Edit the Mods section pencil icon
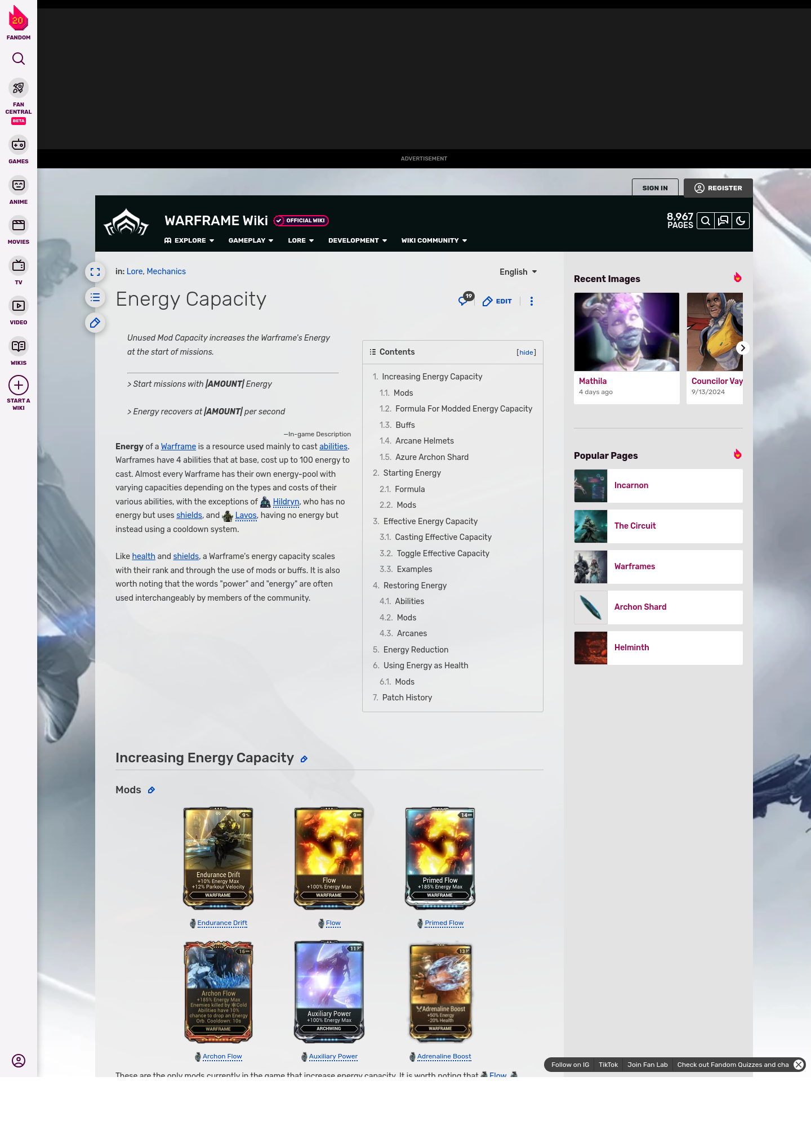Viewport: 811px width, 1126px height. click(151, 790)
